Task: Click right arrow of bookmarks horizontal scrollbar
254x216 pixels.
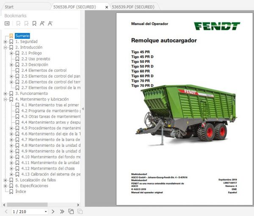Action: tap(78, 205)
